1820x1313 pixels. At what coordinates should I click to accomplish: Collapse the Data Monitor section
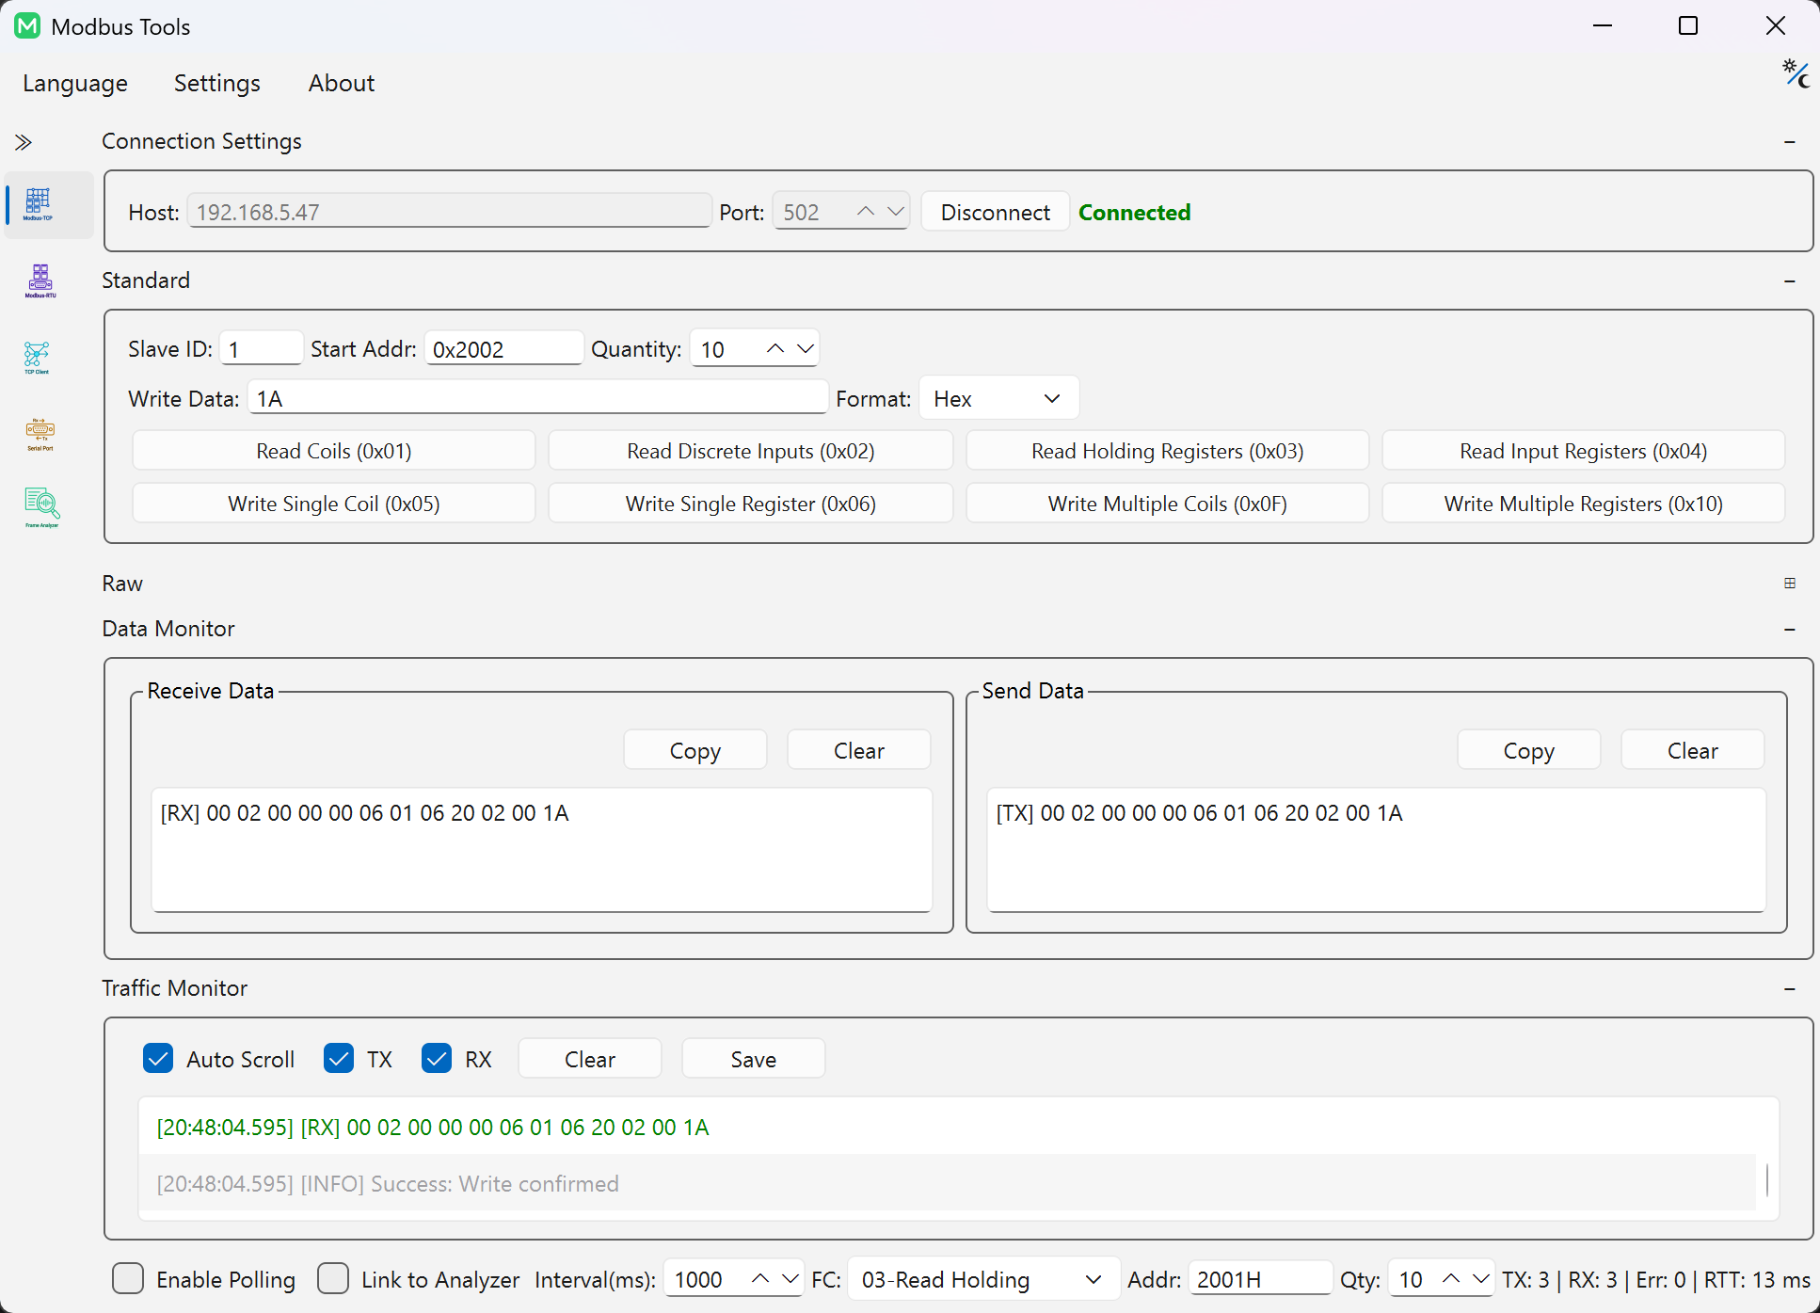click(x=1789, y=630)
